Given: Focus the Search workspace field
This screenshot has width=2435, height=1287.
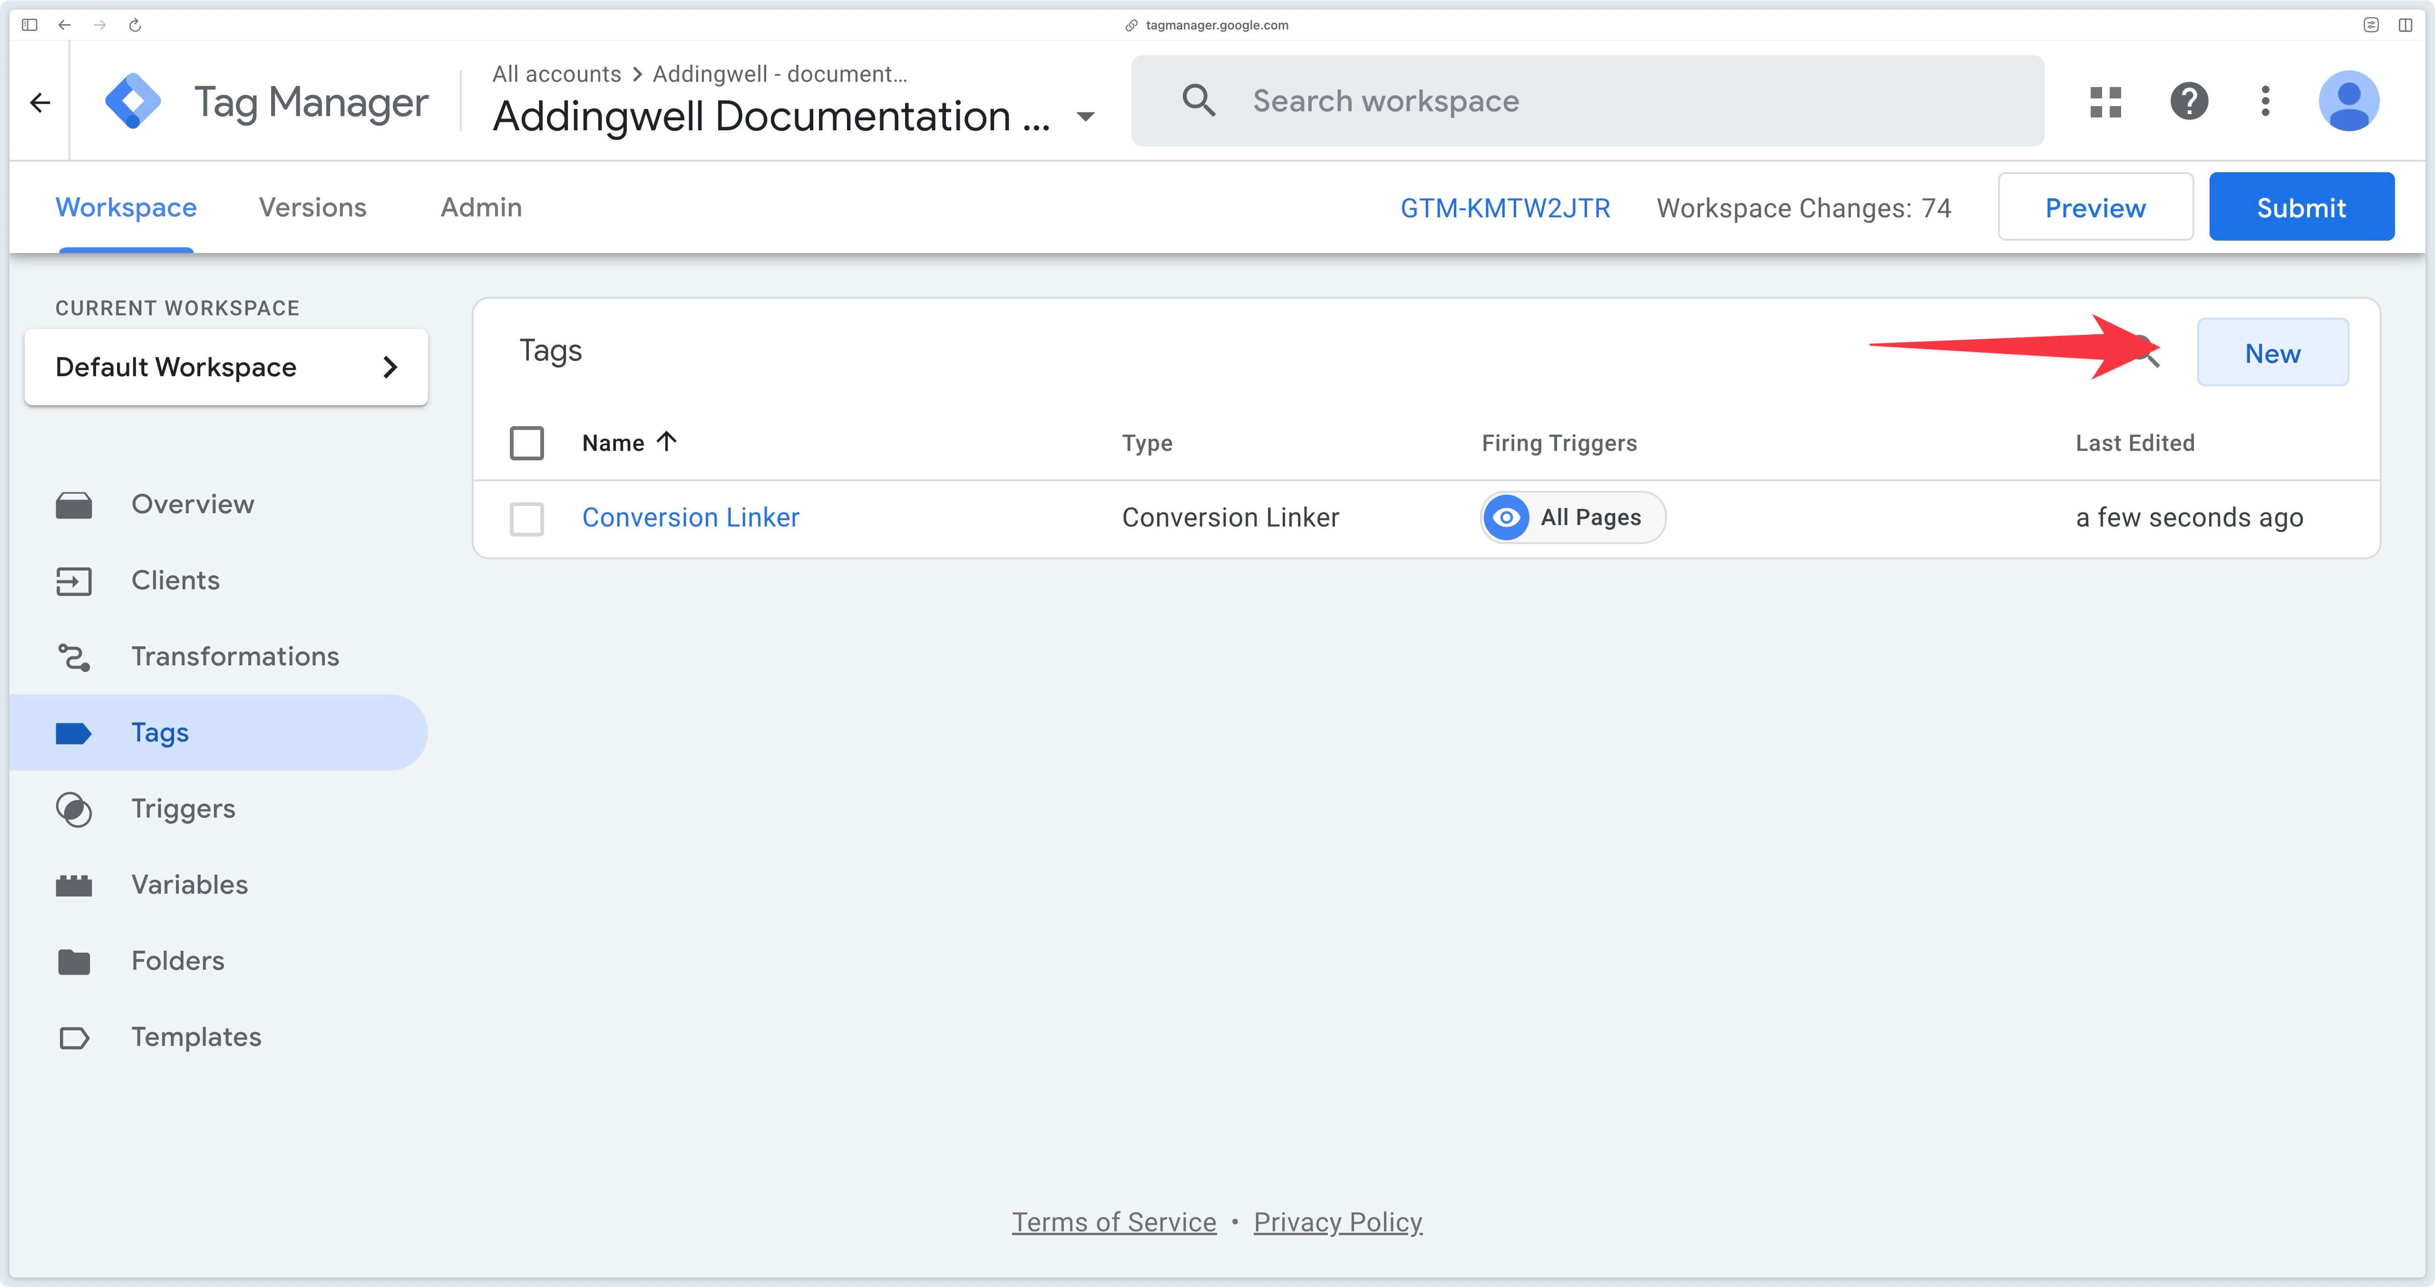Looking at the screenshot, I should point(1588,100).
